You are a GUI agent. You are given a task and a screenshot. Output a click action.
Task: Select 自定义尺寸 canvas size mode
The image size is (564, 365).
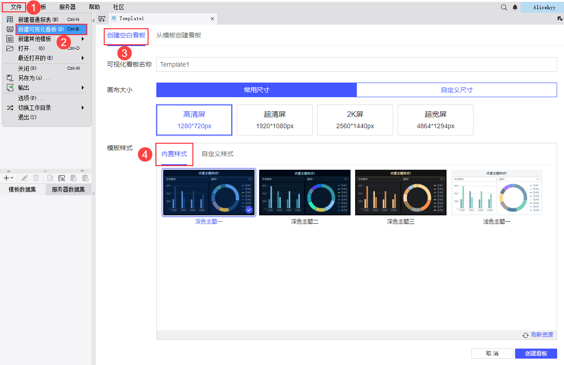[457, 90]
